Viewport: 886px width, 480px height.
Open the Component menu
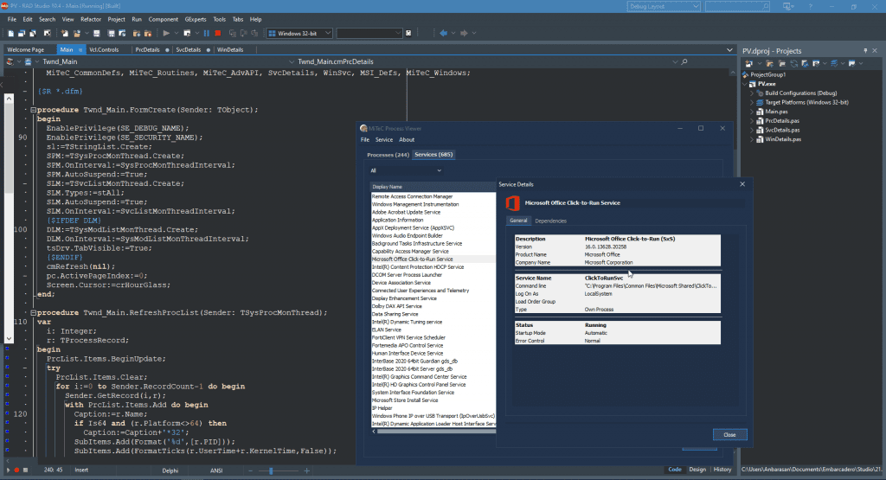coord(164,19)
